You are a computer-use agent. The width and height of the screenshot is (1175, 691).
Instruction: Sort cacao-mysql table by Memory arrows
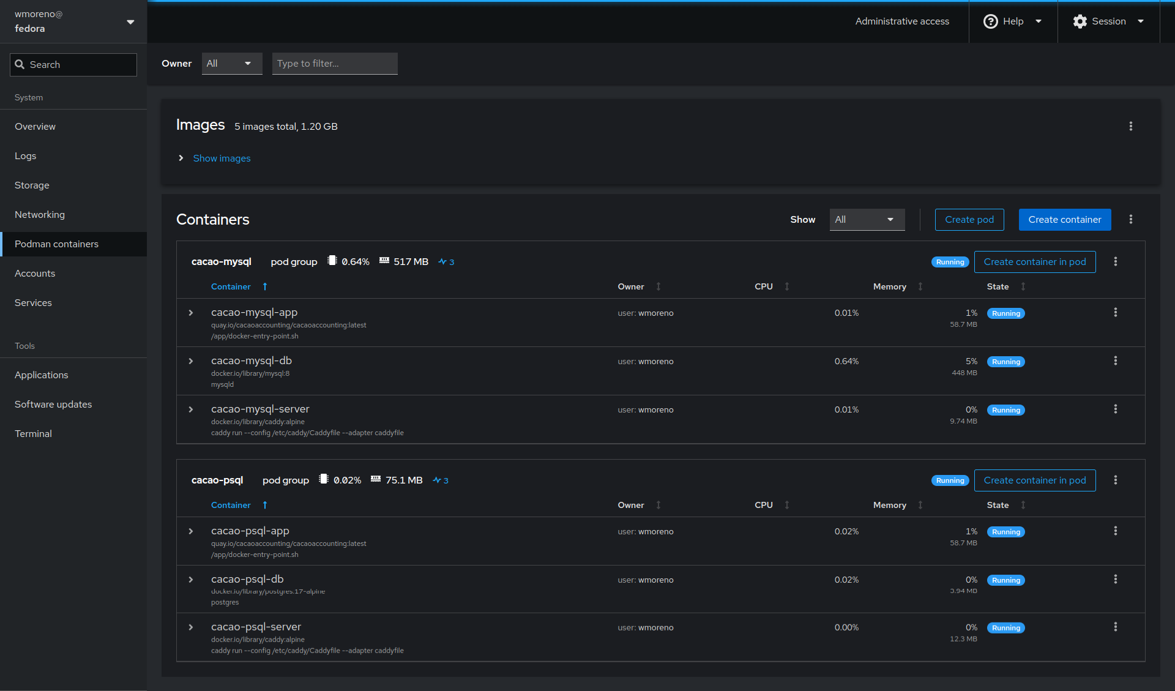[x=920, y=286]
